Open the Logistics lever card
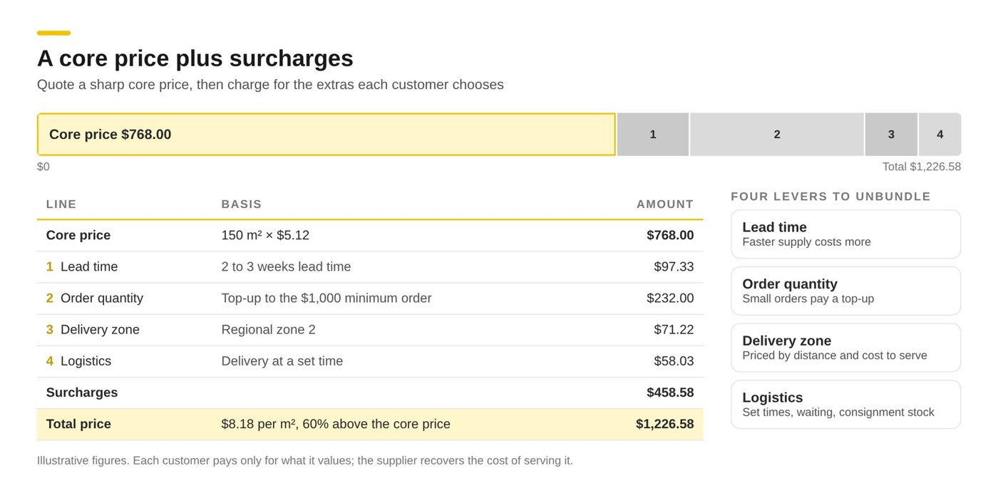 click(x=845, y=405)
